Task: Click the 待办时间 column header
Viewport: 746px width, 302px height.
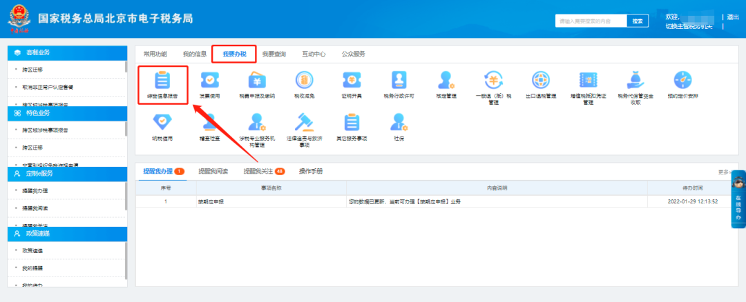Action: tap(693, 188)
